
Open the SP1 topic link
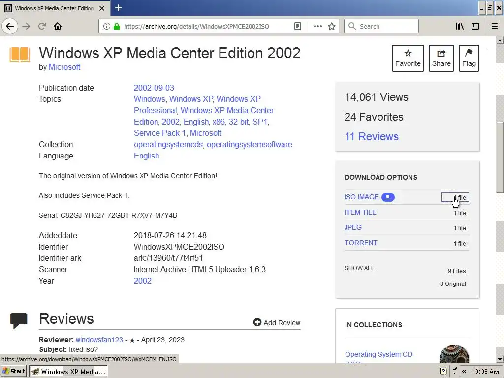[260, 122]
